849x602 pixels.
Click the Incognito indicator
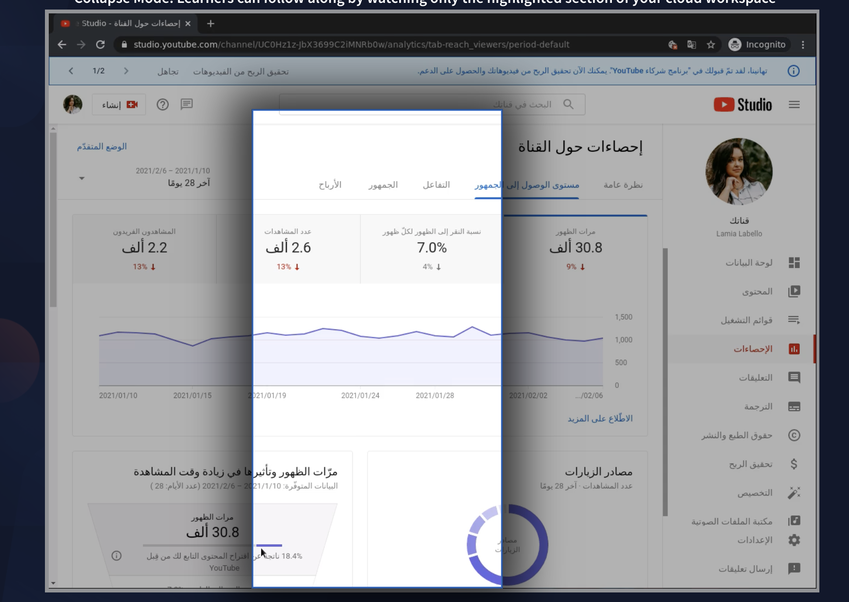coord(757,44)
